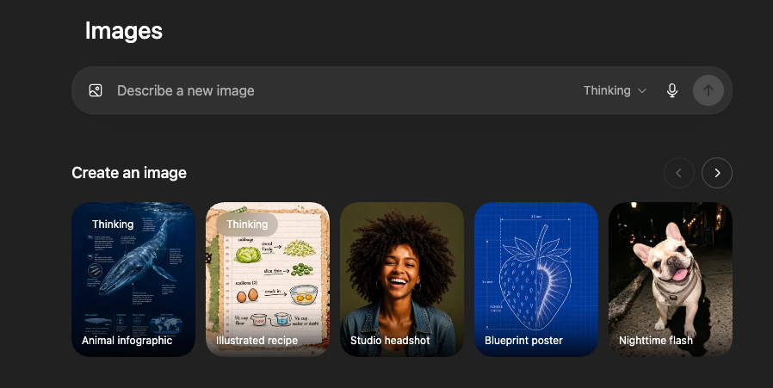Focus the Describe a new image field
Screen dimensions: 773x388
340,90
